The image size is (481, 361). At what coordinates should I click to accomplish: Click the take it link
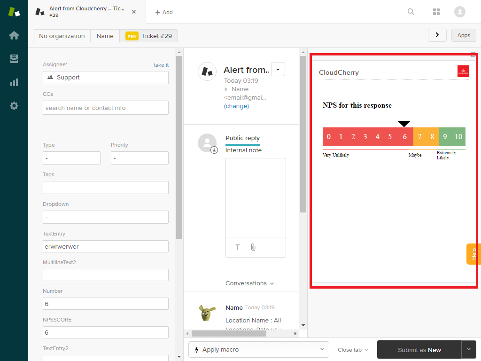pyautogui.click(x=161, y=65)
